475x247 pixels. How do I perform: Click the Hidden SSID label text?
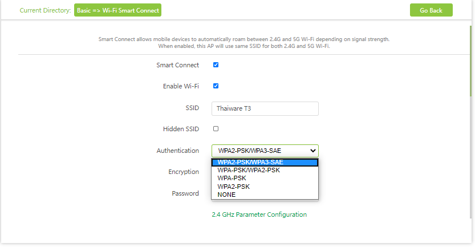pos(181,129)
